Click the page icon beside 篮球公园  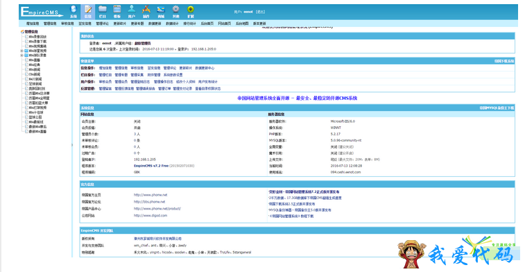point(27,117)
